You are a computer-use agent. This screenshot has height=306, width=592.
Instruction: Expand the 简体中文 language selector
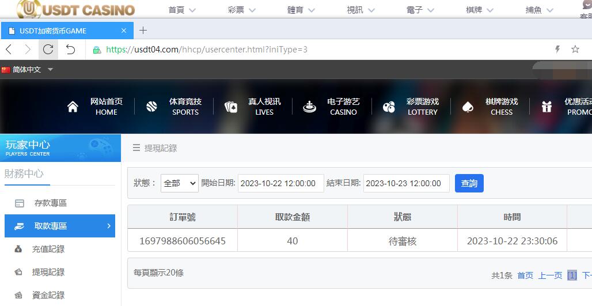click(28, 70)
